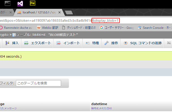Open the Google ユーザー サマリー bookmark

click(x=117, y=28)
